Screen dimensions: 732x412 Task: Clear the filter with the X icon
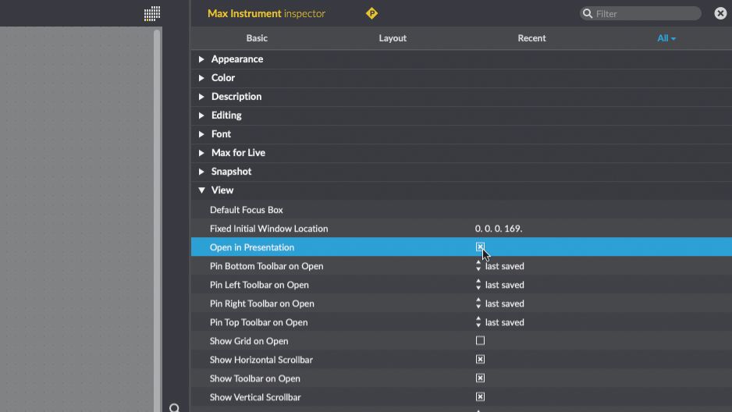pos(720,13)
